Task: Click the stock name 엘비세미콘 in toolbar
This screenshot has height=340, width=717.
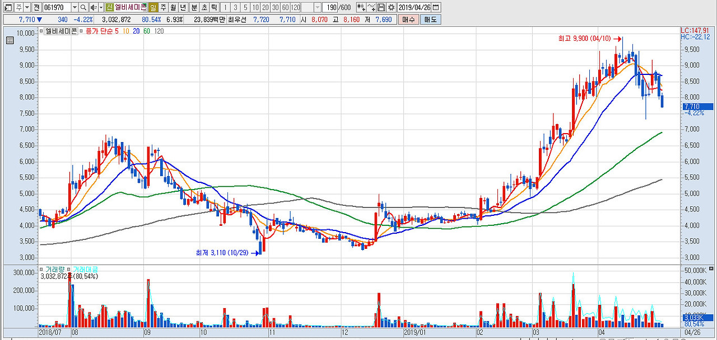Action: (x=130, y=8)
